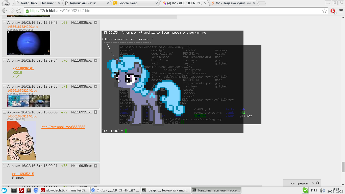Open a new browser tab
The width and height of the screenshot is (345, 194).
[262, 3]
